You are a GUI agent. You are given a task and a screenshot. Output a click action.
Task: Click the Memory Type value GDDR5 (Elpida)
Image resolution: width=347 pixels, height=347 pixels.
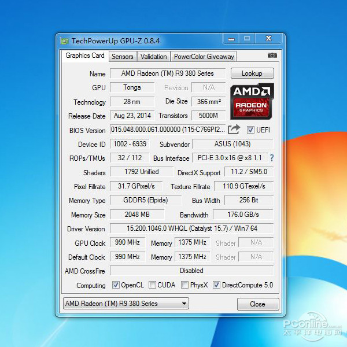point(146,200)
